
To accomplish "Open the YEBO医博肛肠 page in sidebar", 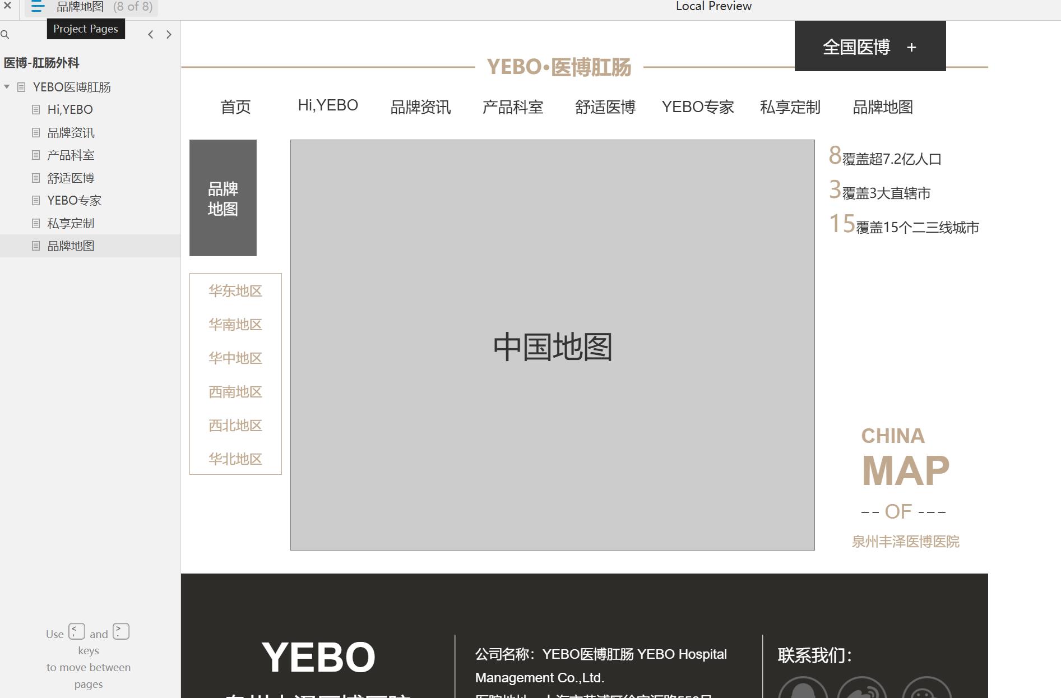I will click(72, 87).
